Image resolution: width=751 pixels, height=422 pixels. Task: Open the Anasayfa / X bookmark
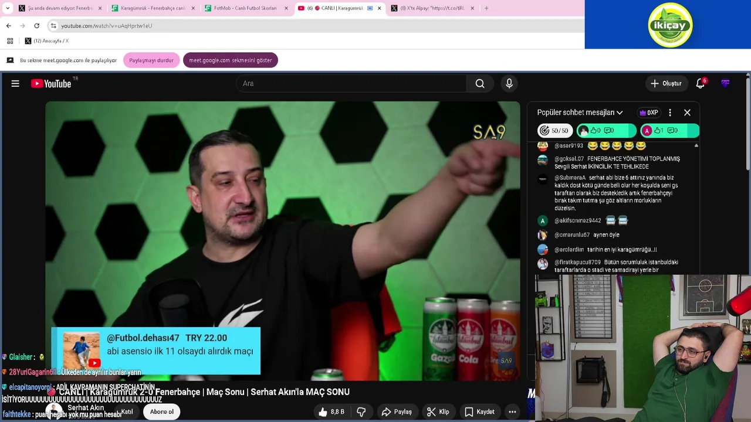(x=46, y=41)
